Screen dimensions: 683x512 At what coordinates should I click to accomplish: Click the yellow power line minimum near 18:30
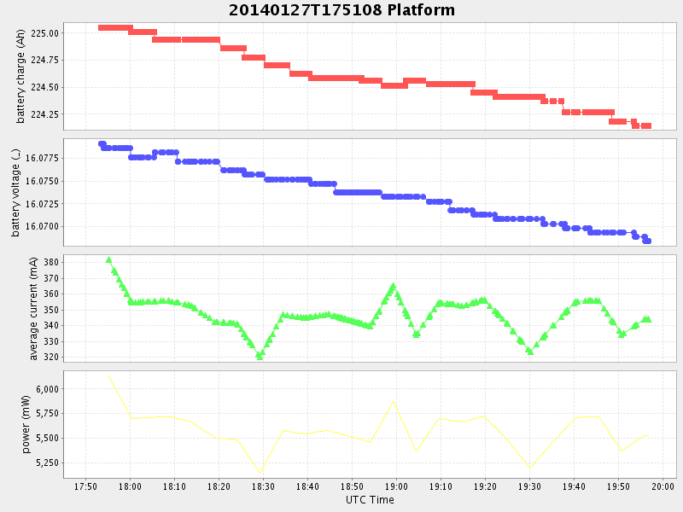click(x=260, y=473)
